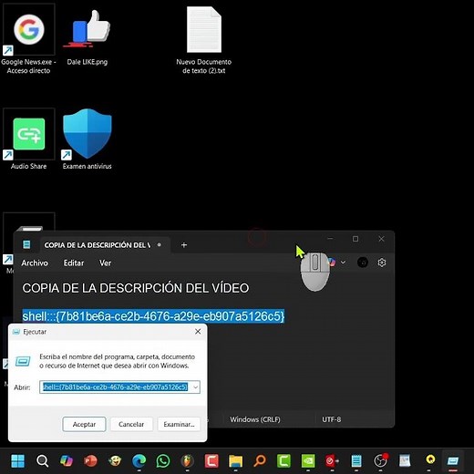Viewport: 474px width, 474px height.
Task: Click the smiley face taskbar icon
Action: pyautogui.click(x=115, y=461)
